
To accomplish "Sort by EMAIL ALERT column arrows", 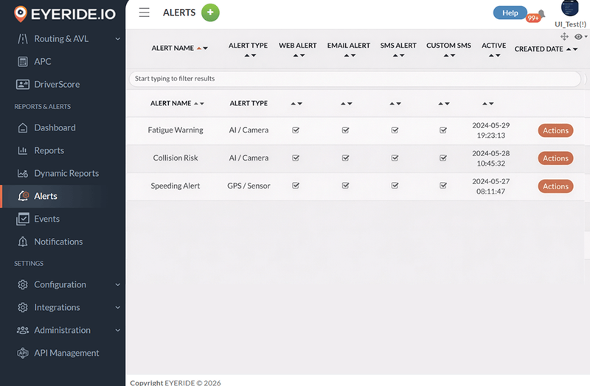I will [x=350, y=56].
